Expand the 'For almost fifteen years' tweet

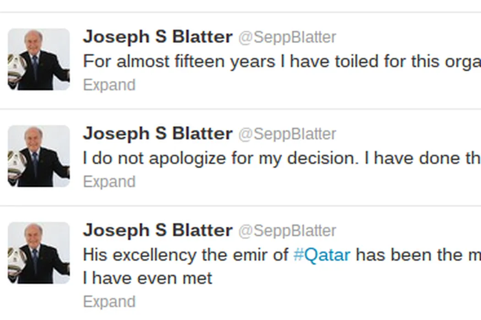click(109, 85)
